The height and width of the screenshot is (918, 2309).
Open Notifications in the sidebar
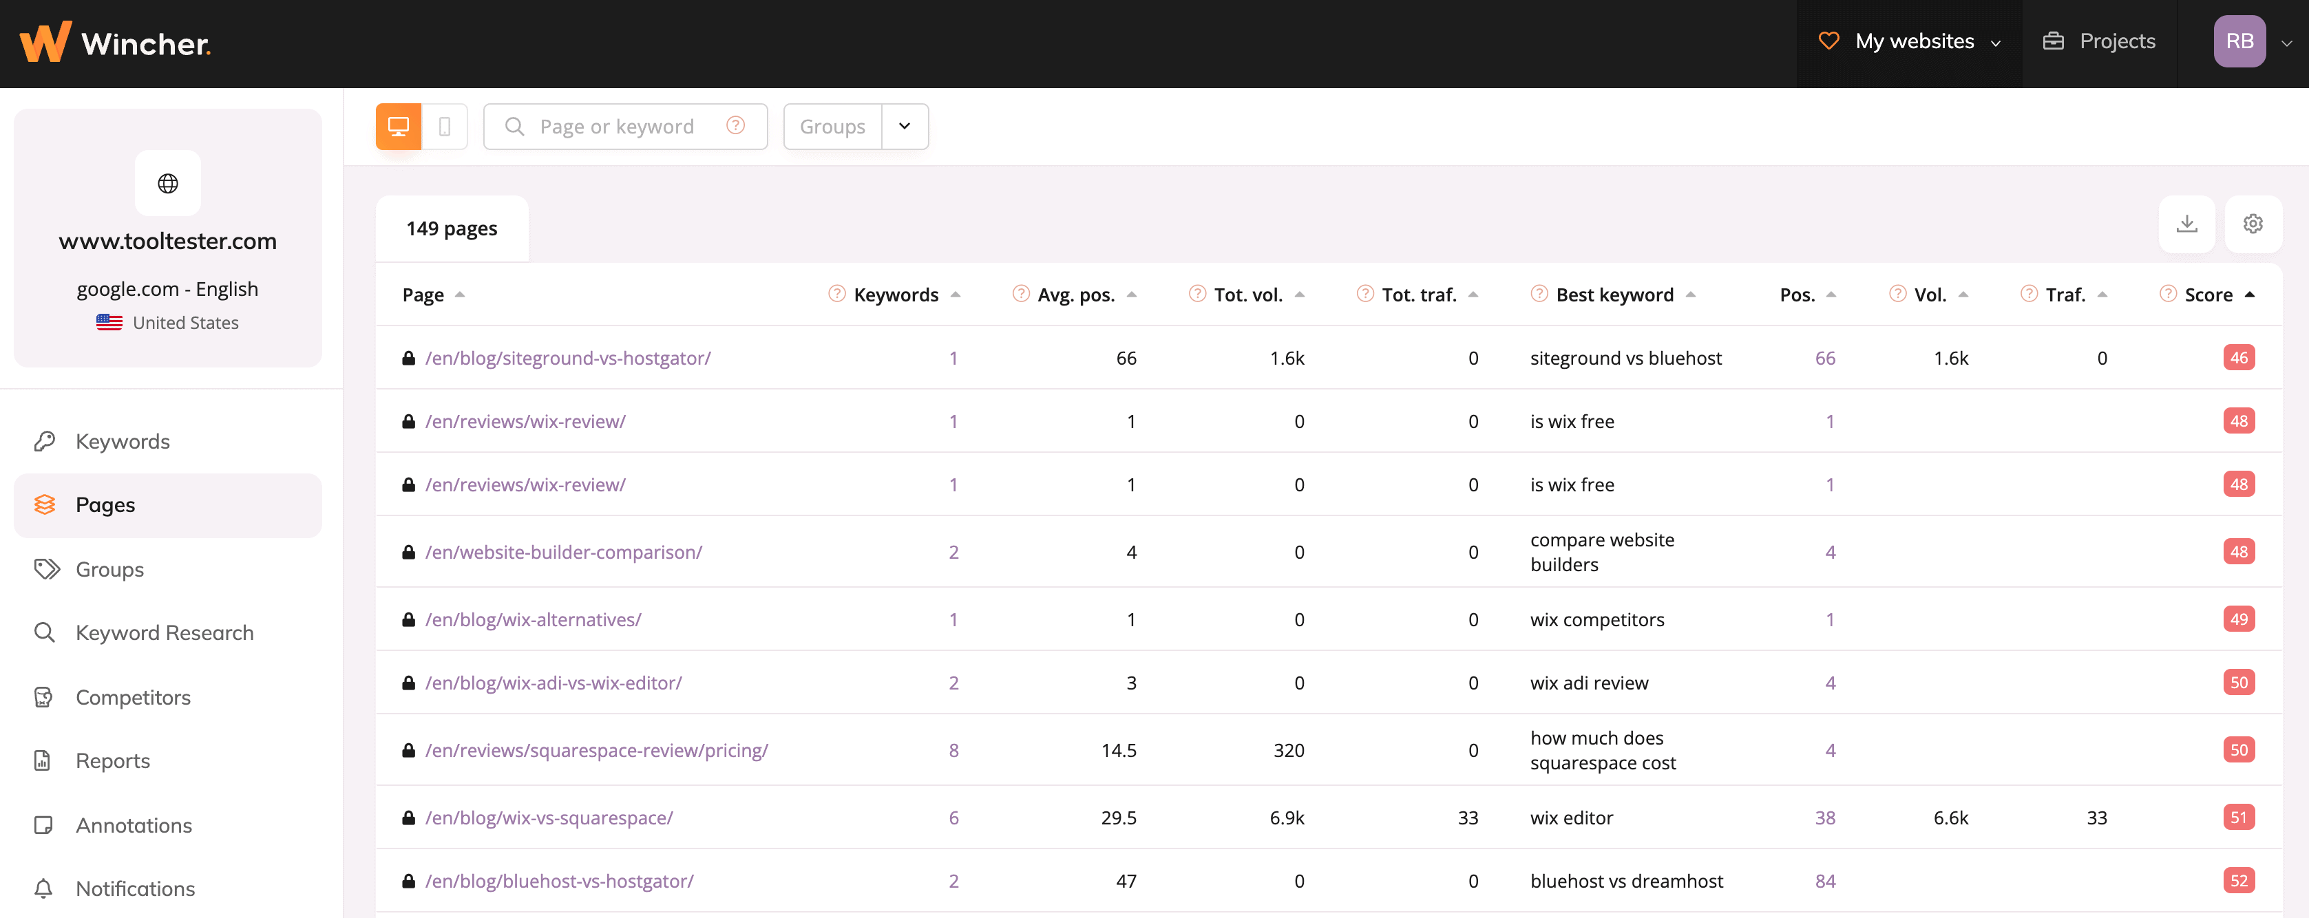[167, 888]
